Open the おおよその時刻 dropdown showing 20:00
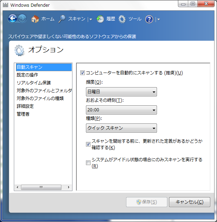This screenshot has height=222, width=217. click(121, 110)
